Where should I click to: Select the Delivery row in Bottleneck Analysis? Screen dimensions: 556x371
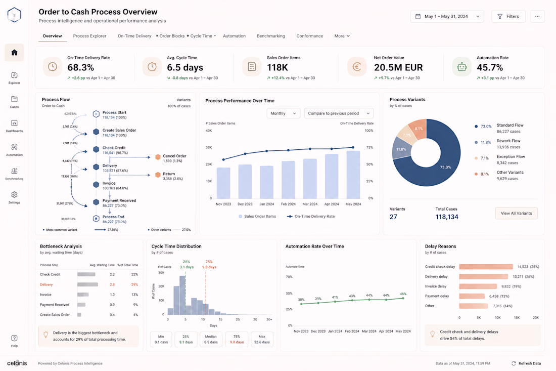[88, 284]
